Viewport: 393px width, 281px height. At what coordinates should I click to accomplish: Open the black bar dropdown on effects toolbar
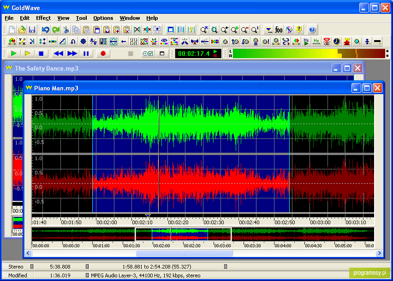377,42
